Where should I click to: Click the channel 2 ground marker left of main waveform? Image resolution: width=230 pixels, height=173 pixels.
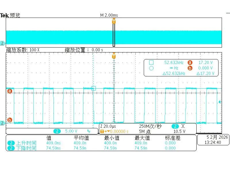pos(2,123)
